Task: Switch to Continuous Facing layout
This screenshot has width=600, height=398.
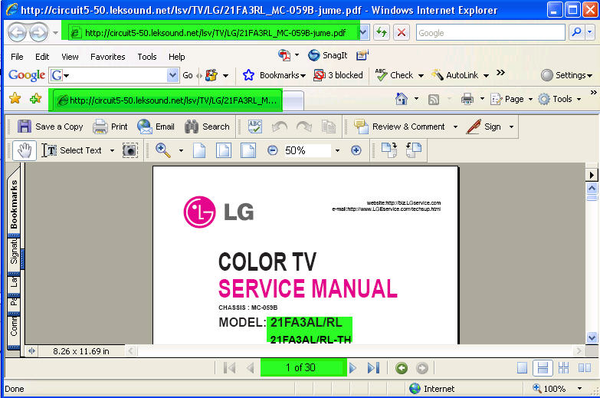Action: [563, 368]
